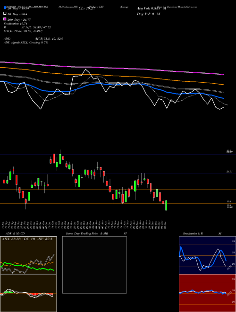
Task: Click the 'Stochastics: 19.74' reading
Action: [15, 24]
